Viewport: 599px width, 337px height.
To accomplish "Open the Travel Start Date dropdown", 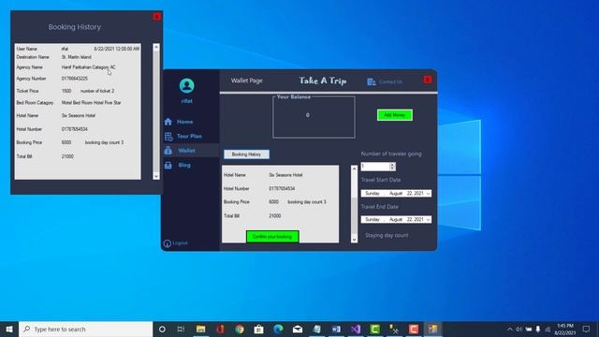I will 429,194.
